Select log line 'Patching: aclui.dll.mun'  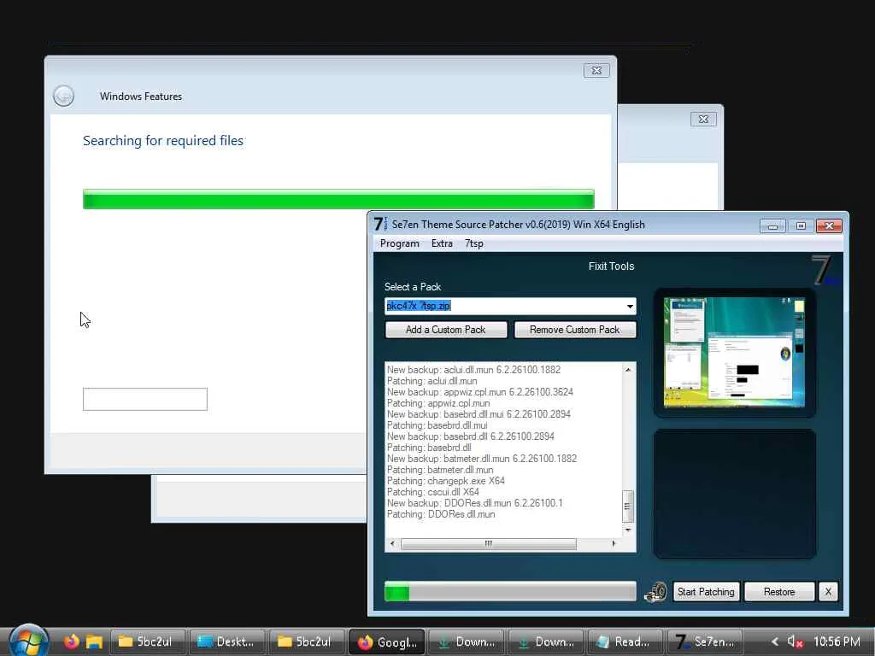(432, 381)
